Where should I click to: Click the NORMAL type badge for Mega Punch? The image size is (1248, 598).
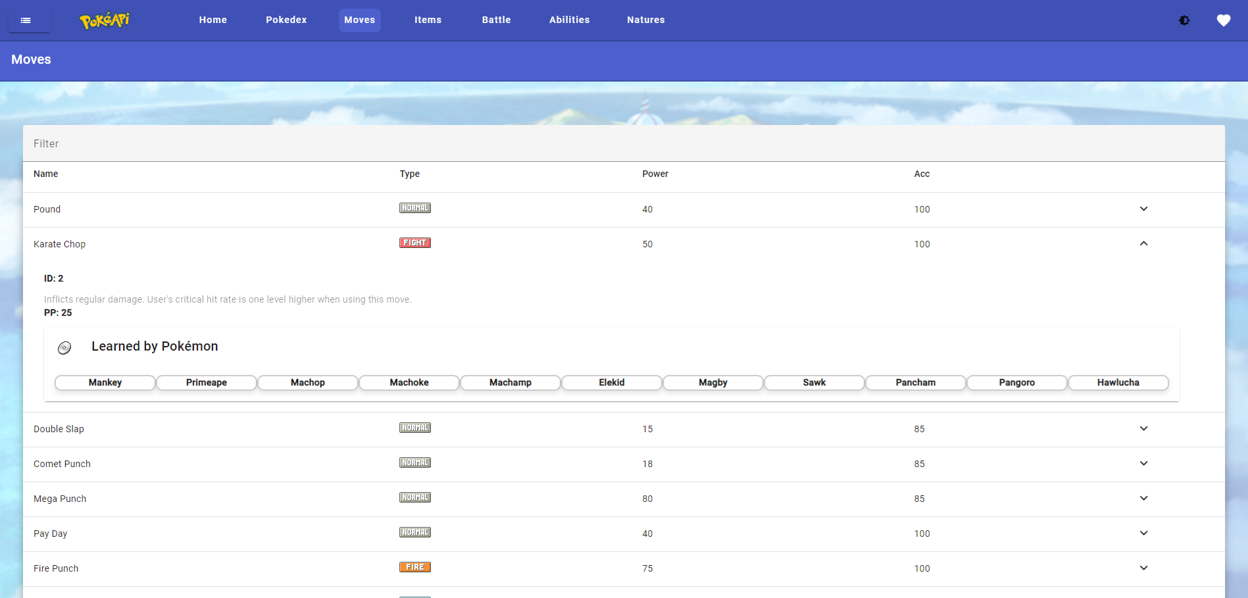[x=415, y=497]
